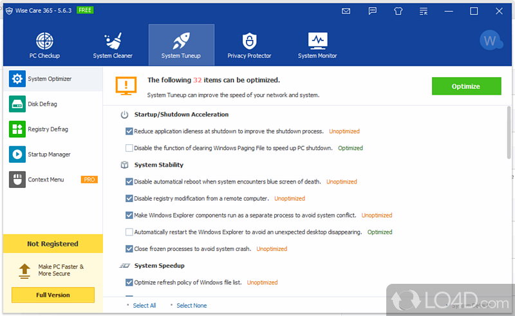Image resolution: width=515 pixels, height=316 pixels.
Task: Uncheck Close frozen processes checkbox
Action: 129,249
